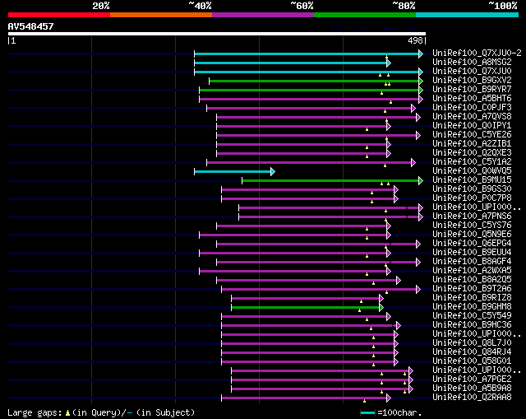
Task: Select hit name UniRef100_Q5N9E6
Action: (x=472, y=235)
